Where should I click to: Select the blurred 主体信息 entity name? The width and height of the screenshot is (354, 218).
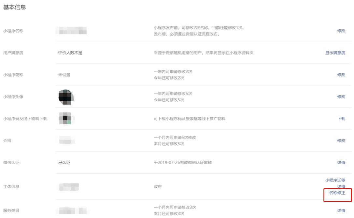click(x=68, y=186)
